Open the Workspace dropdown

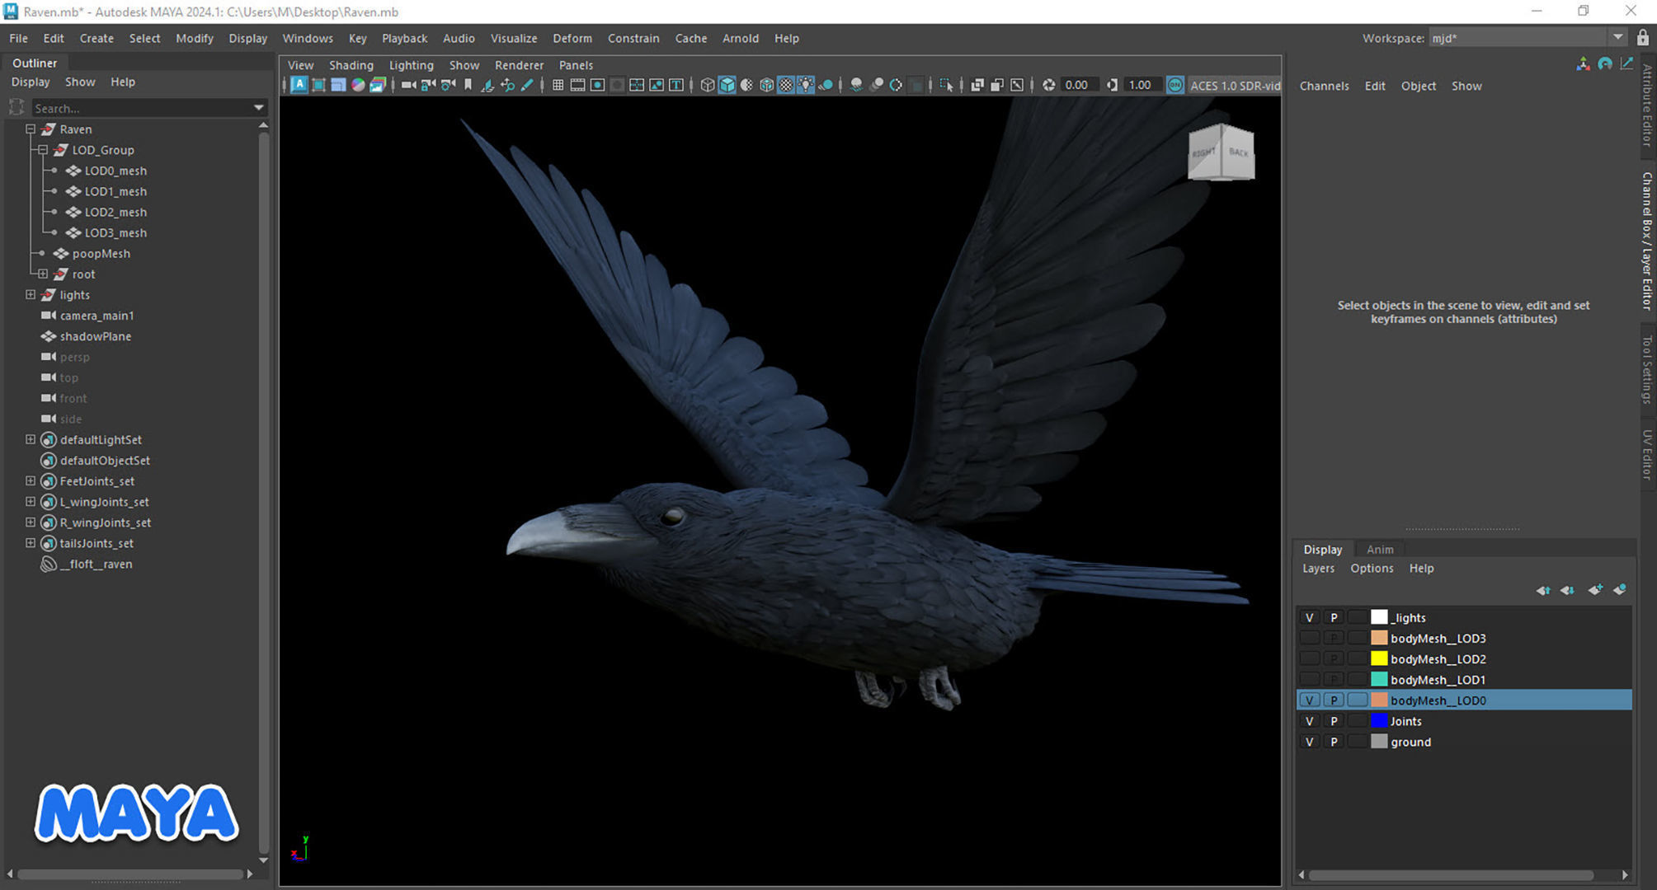pyautogui.click(x=1617, y=38)
